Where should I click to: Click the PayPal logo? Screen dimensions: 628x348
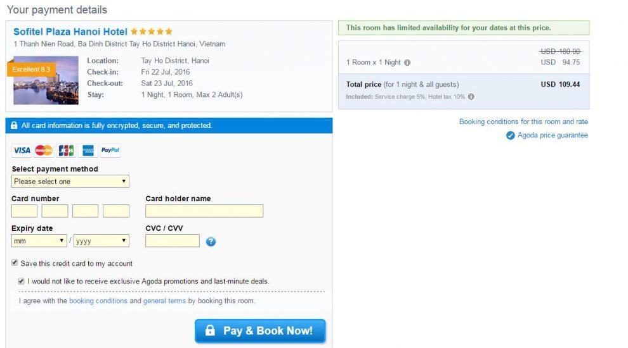[110, 151]
